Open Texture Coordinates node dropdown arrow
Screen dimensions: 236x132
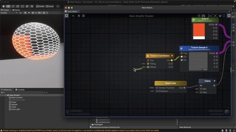[x=172, y=56]
